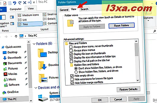This screenshot has height=103, width=157.
Task: Open the Navigation pane dropdown
Action: (x=4, y=25)
